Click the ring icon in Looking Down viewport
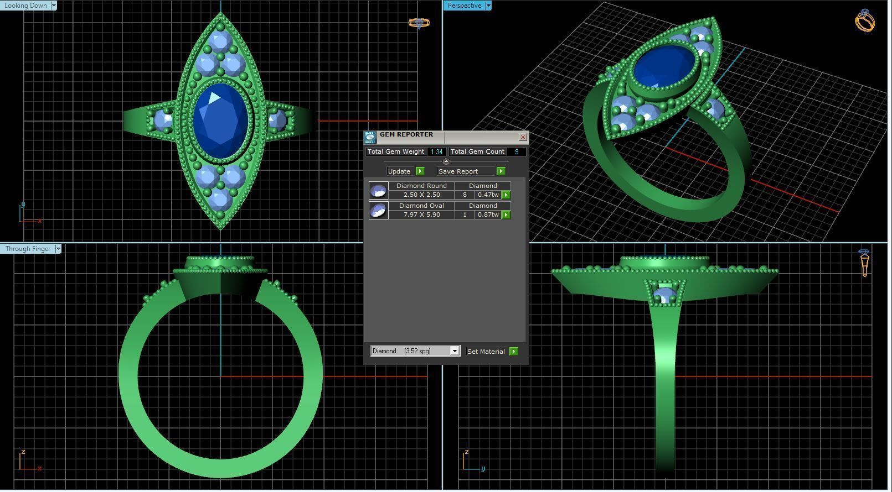The height and width of the screenshot is (492, 892). tap(419, 23)
